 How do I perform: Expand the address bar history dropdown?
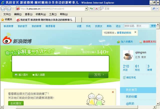[x=86, y=9]
